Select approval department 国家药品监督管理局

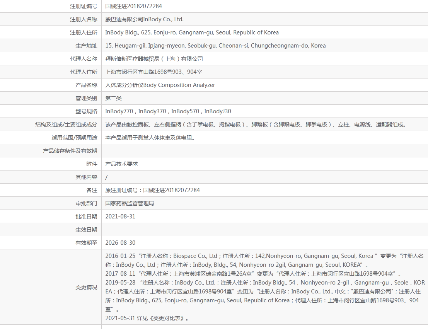[130, 203]
